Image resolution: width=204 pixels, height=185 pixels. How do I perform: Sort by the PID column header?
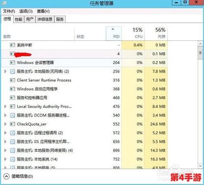pyautogui.click(x=114, y=34)
